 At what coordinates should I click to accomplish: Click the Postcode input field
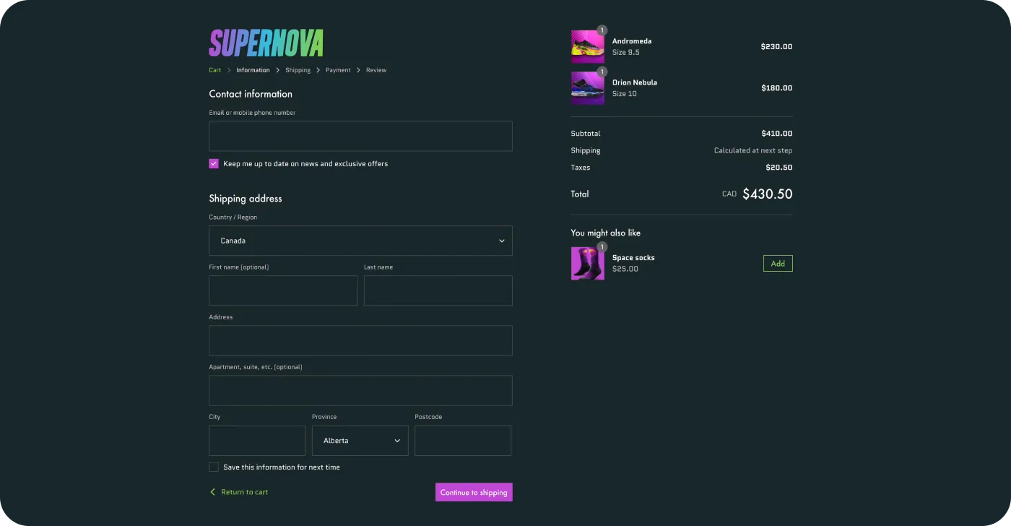click(x=463, y=440)
